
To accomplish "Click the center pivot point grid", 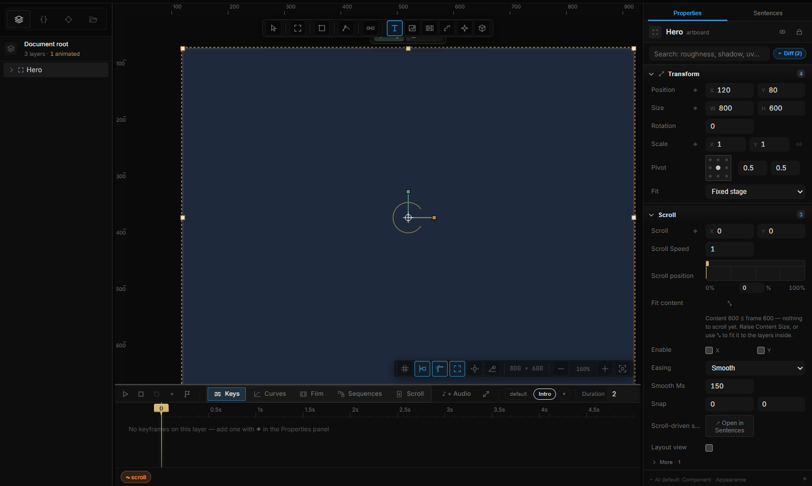I will coord(718,168).
